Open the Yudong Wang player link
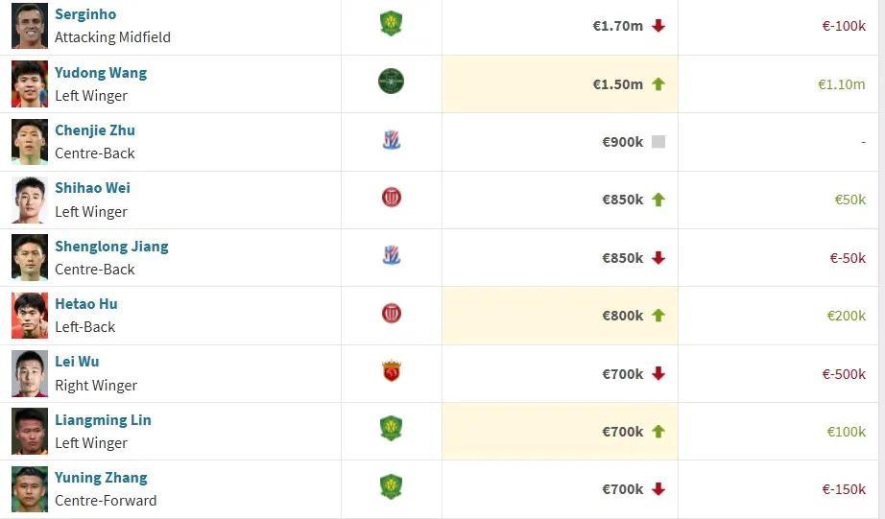Image resolution: width=885 pixels, height=519 pixels. (x=101, y=73)
